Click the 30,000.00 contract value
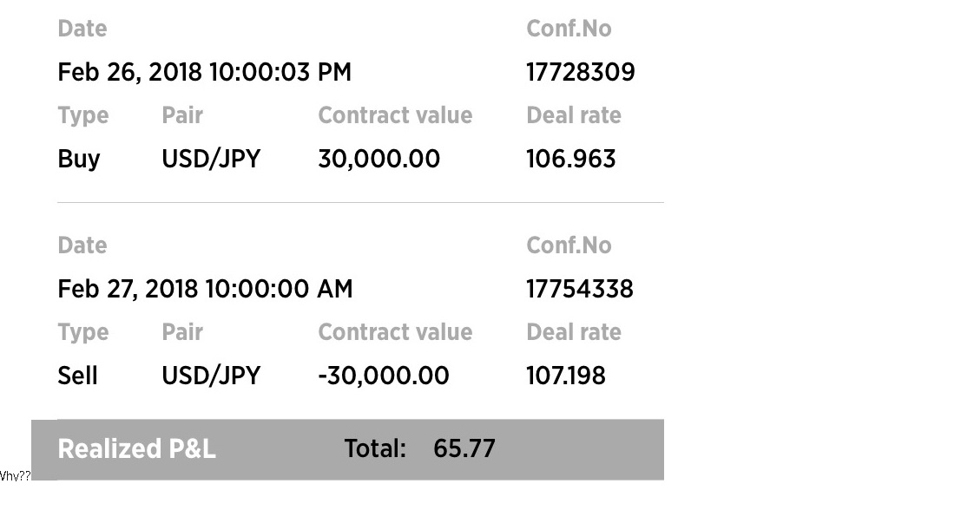Image resolution: width=961 pixels, height=523 pixels. coord(378,159)
